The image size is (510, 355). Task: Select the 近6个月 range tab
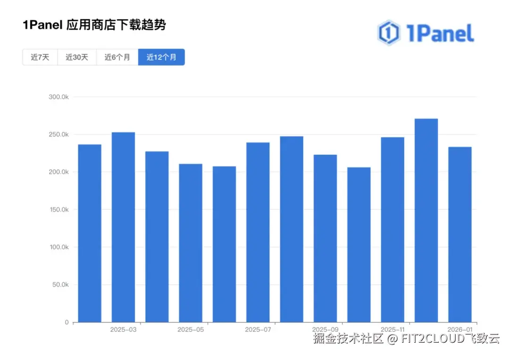(117, 57)
